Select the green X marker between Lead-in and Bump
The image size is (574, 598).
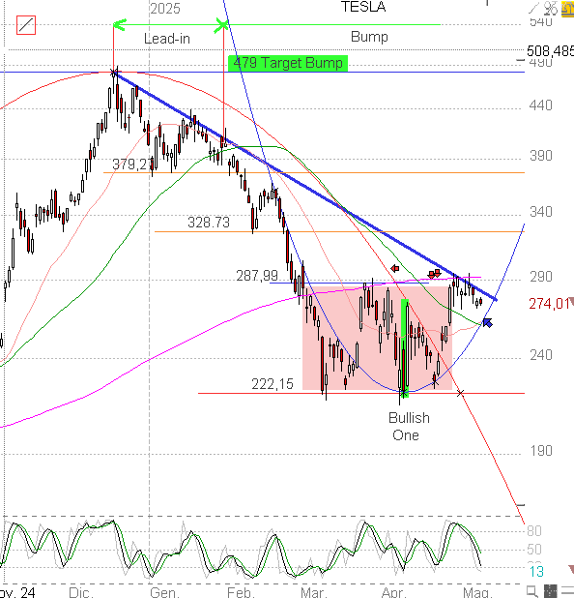(x=222, y=25)
